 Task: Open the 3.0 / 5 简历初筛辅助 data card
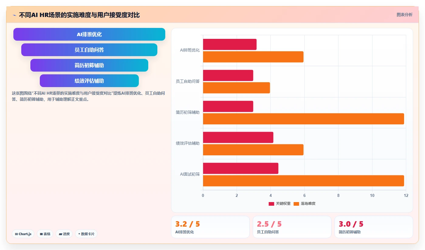(374, 227)
